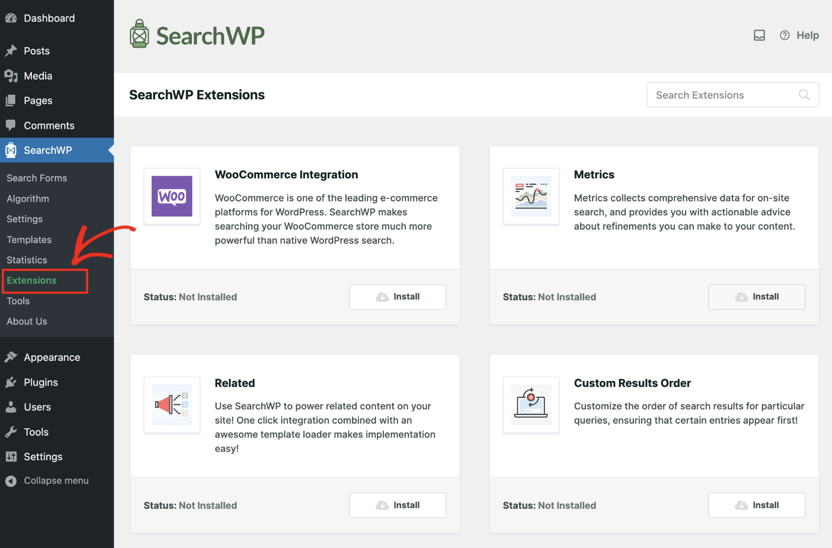Open the Algorithm submenu item
Screen dimensions: 832x548
tap(28, 199)
